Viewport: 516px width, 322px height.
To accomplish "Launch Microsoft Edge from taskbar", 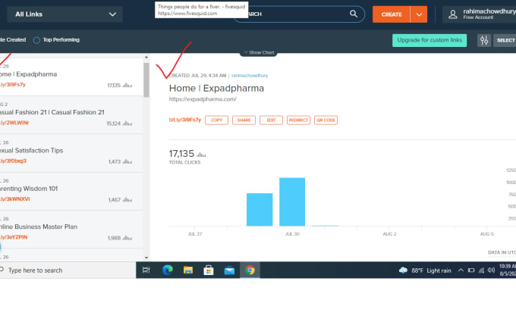I will pos(168,270).
